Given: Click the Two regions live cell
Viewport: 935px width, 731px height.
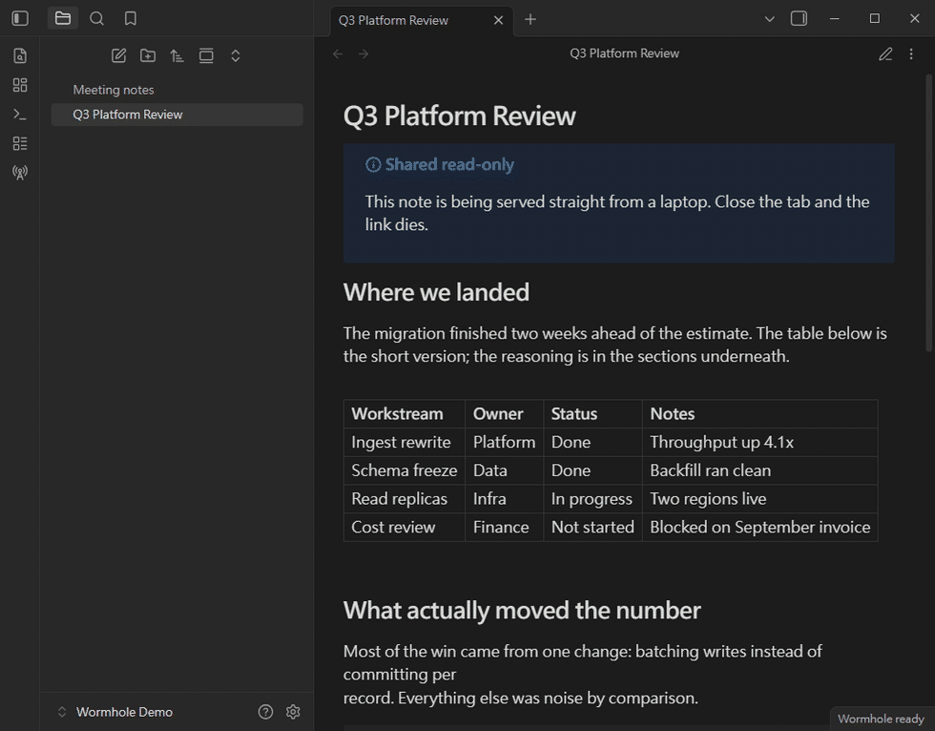Looking at the screenshot, I should click(x=759, y=499).
